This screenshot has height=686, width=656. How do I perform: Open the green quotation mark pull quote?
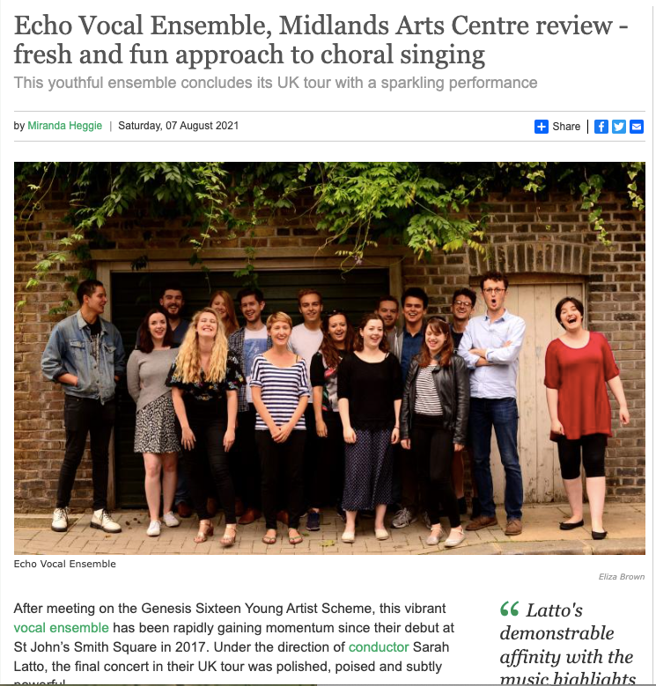pyautogui.click(x=509, y=609)
